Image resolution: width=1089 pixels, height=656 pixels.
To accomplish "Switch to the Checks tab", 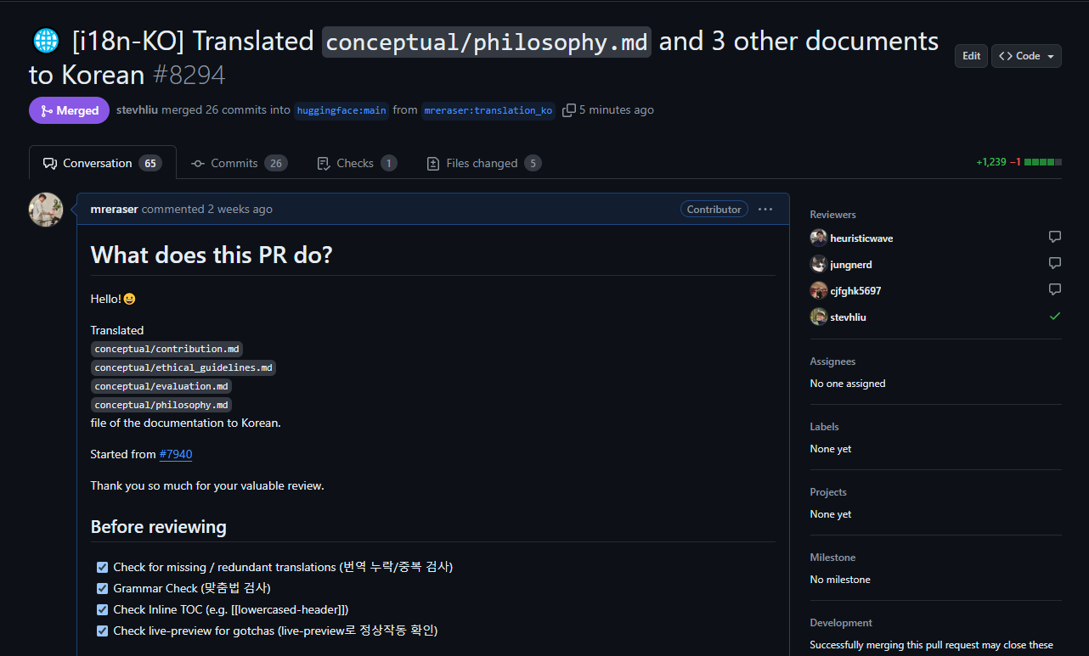I will click(x=357, y=163).
